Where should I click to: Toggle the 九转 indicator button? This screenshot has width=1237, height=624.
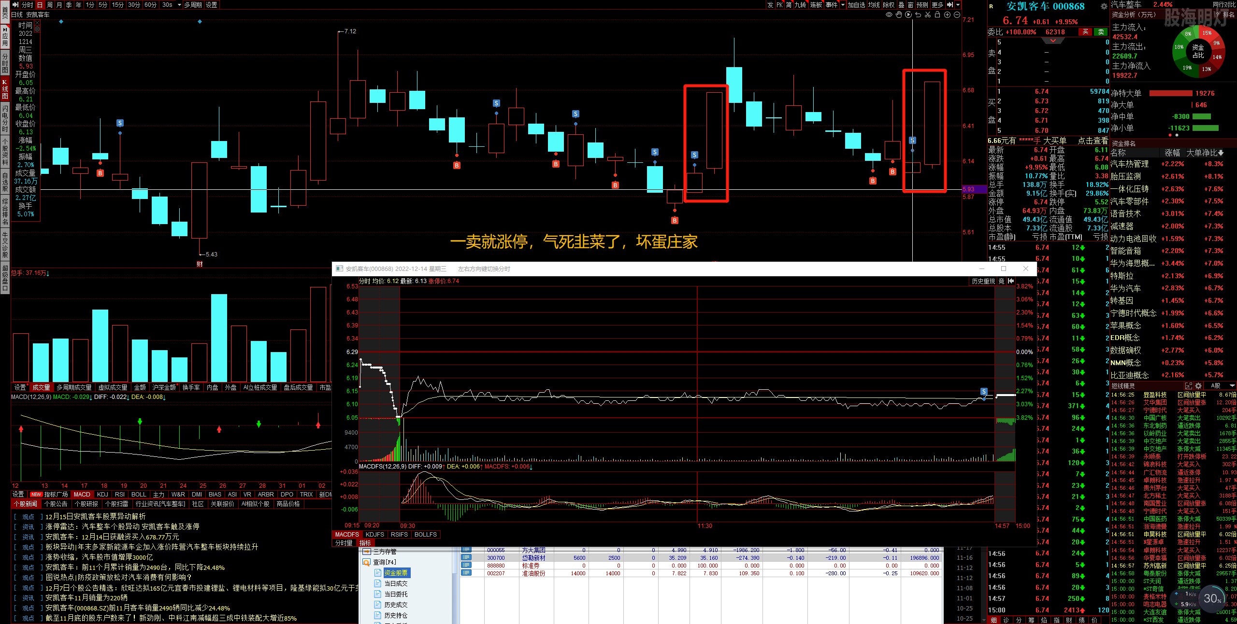pyautogui.click(x=800, y=5)
